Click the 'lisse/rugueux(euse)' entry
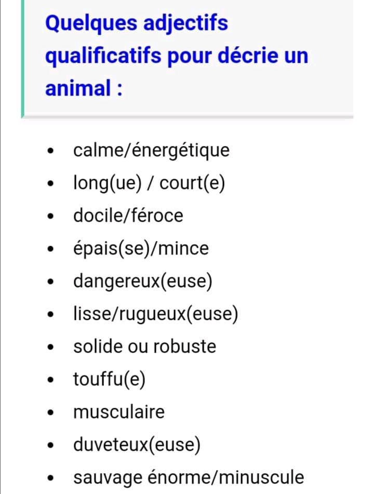 coord(156,314)
